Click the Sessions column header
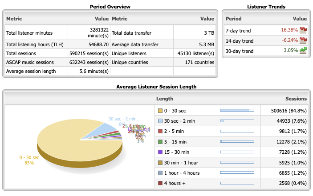Image resolution: width=313 pixels, height=196 pixels. [x=296, y=99]
